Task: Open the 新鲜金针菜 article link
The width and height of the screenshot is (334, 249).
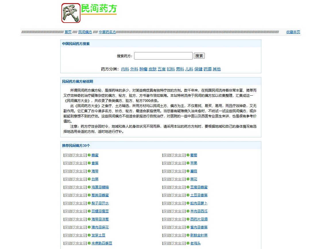Action: click(199, 235)
